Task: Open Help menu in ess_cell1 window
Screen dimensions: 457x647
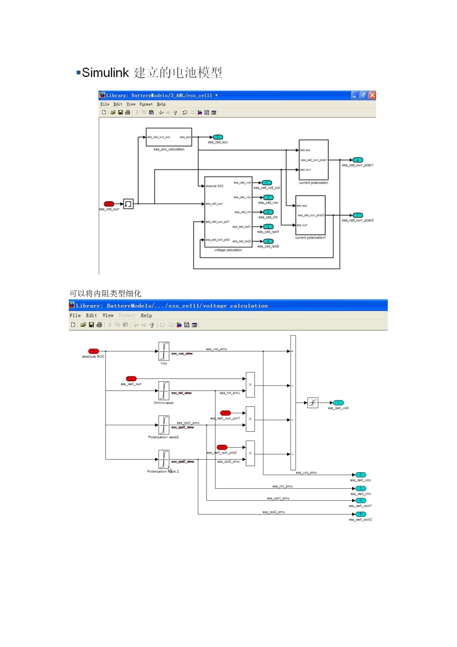Action: 161,104
